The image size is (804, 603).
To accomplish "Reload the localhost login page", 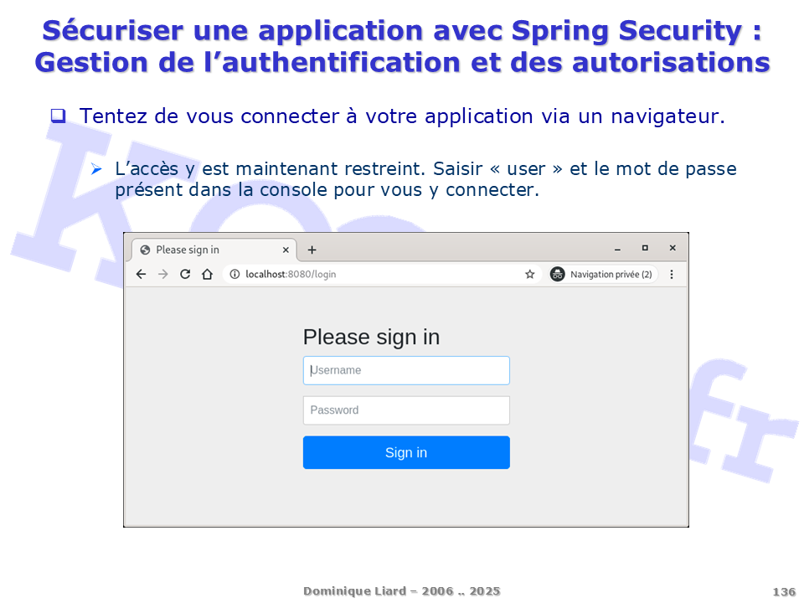I will click(185, 274).
